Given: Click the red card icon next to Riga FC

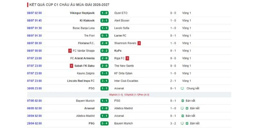Looking at the screenshot, I should (x=127, y=58).
